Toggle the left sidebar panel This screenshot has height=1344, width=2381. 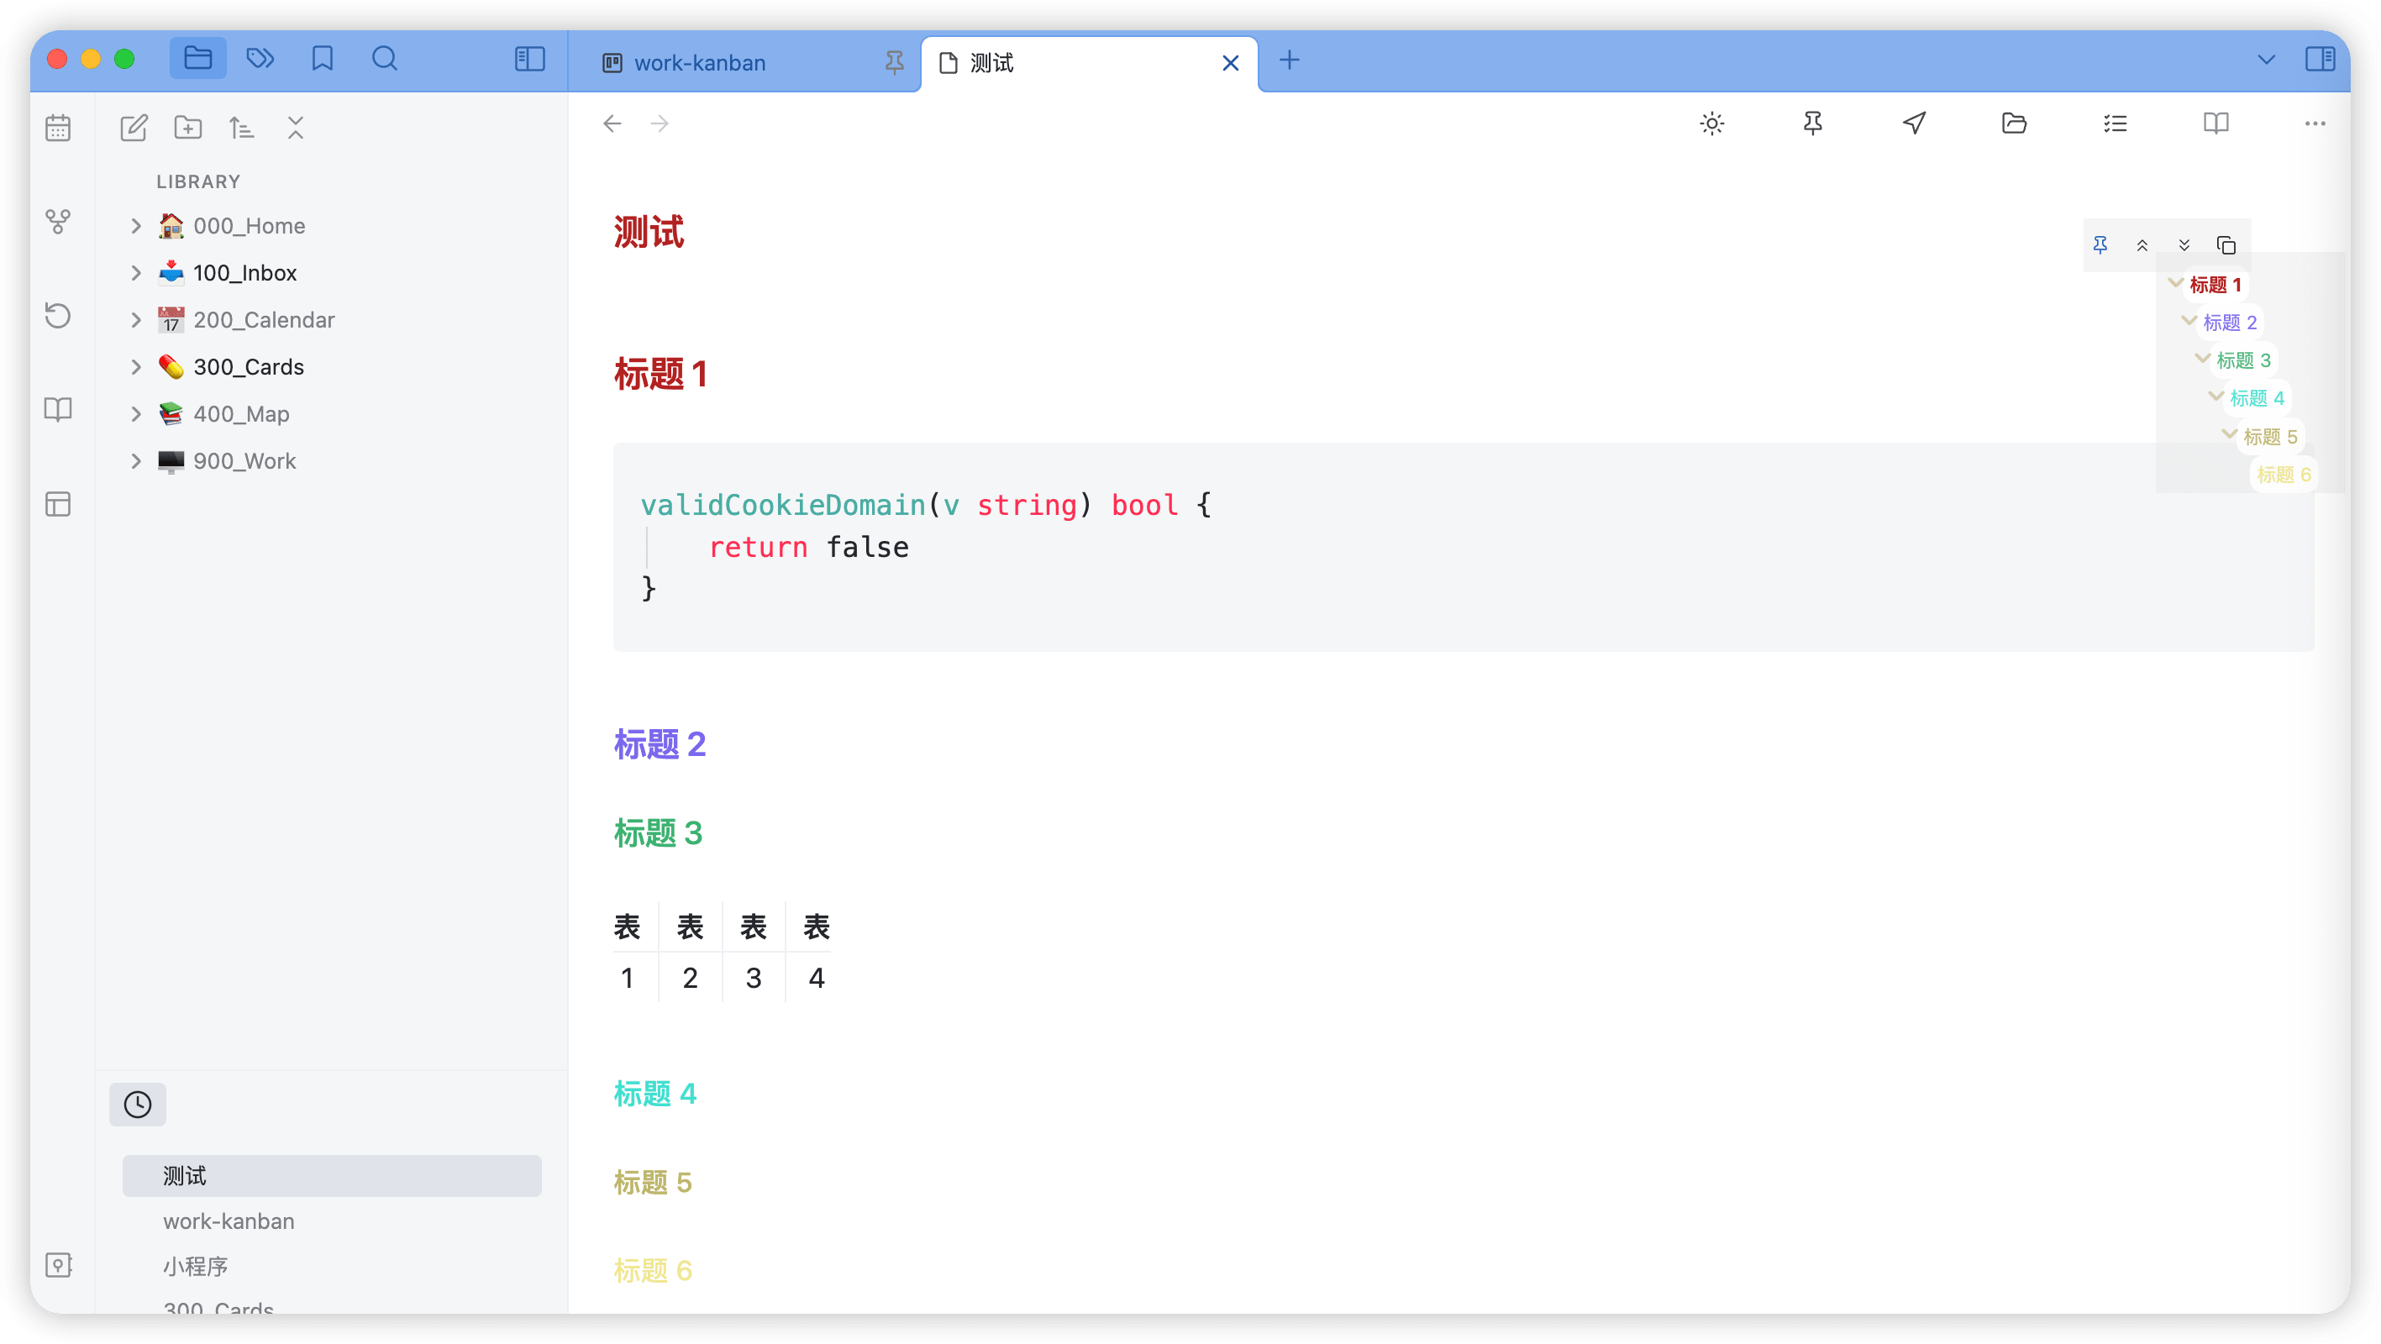(529, 59)
